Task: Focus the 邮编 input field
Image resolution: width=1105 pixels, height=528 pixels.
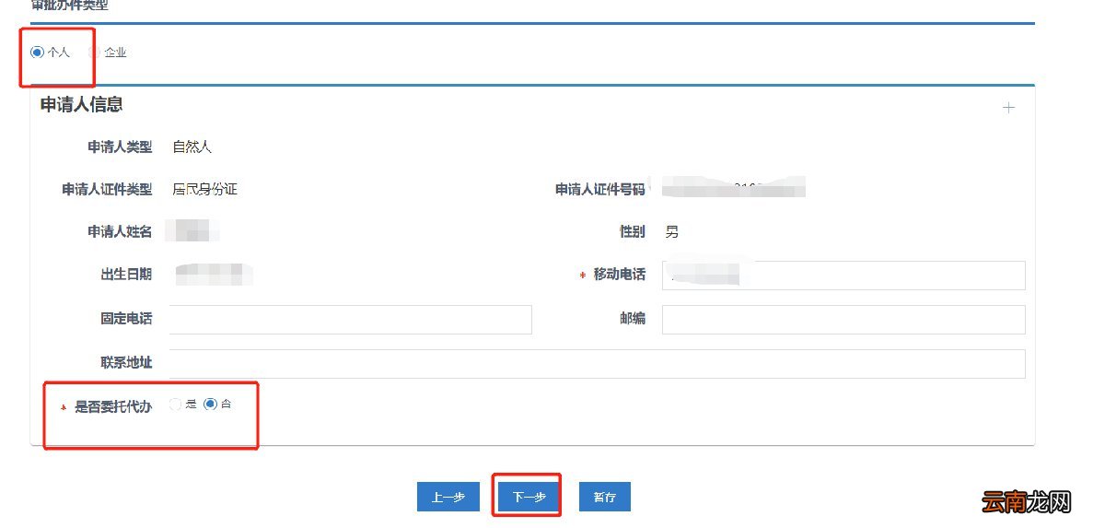Action: click(843, 320)
